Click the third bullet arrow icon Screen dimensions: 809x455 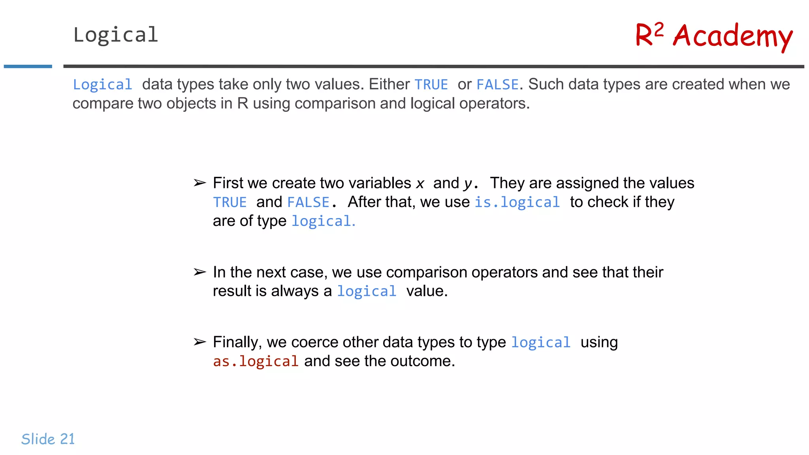point(200,342)
